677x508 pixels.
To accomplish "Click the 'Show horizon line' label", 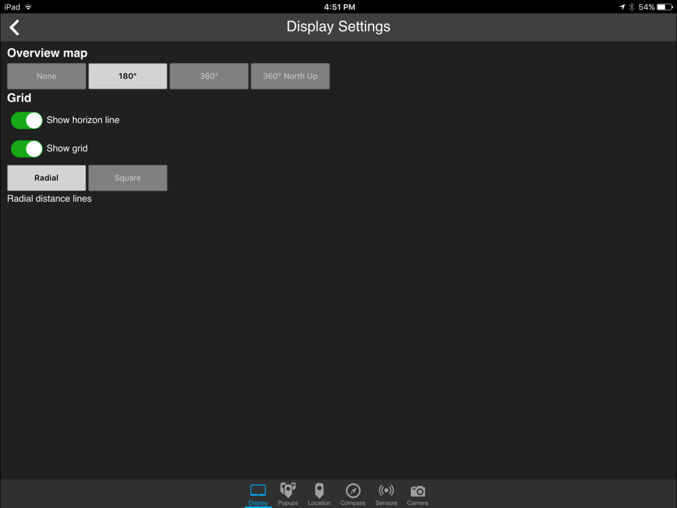I will tap(83, 120).
